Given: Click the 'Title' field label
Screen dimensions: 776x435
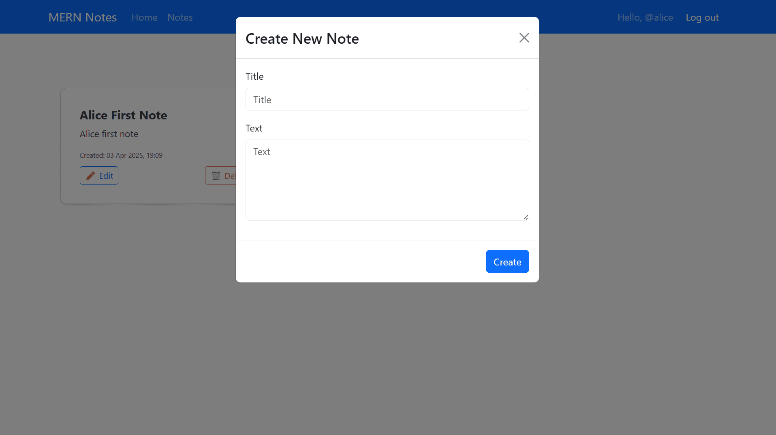Looking at the screenshot, I should [x=254, y=76].
